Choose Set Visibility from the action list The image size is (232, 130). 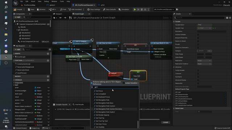[x=100, y=127]
